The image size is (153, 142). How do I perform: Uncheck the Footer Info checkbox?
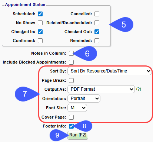point(71,126)
